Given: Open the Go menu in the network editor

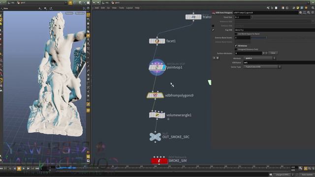Looking at the screenshot, I should (108, 8).
